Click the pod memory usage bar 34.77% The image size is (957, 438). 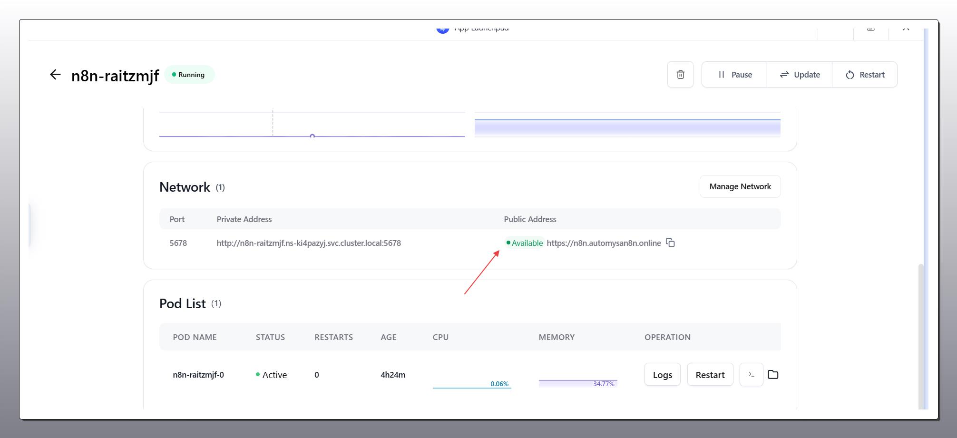pos(578,383)
